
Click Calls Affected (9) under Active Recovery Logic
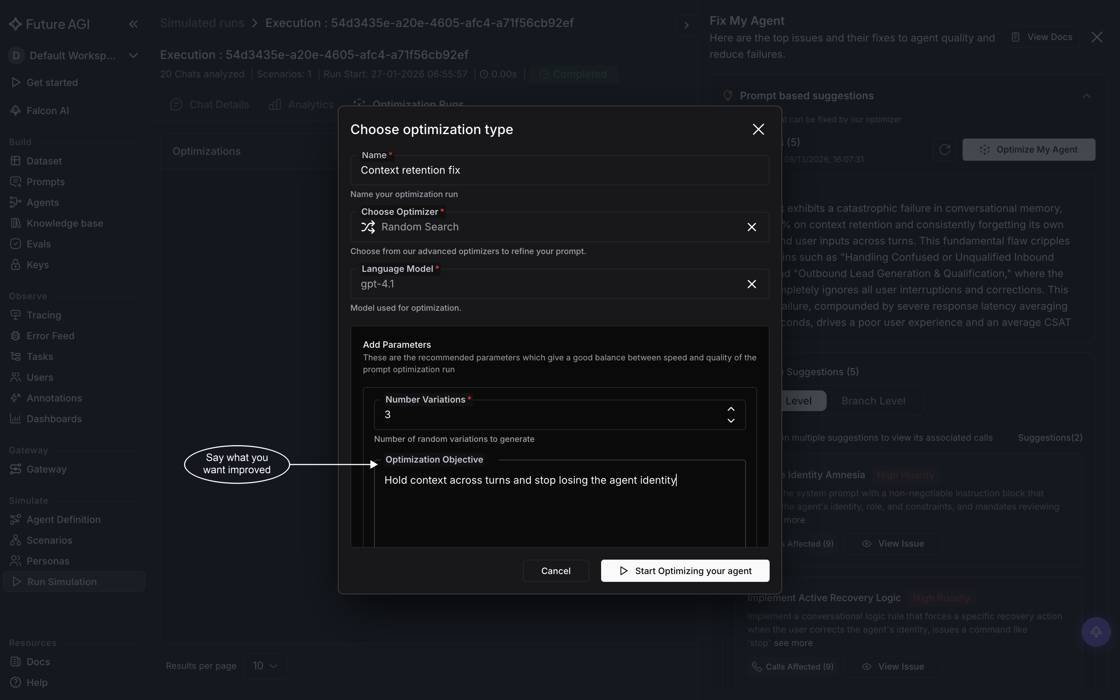tap(792, 667)
